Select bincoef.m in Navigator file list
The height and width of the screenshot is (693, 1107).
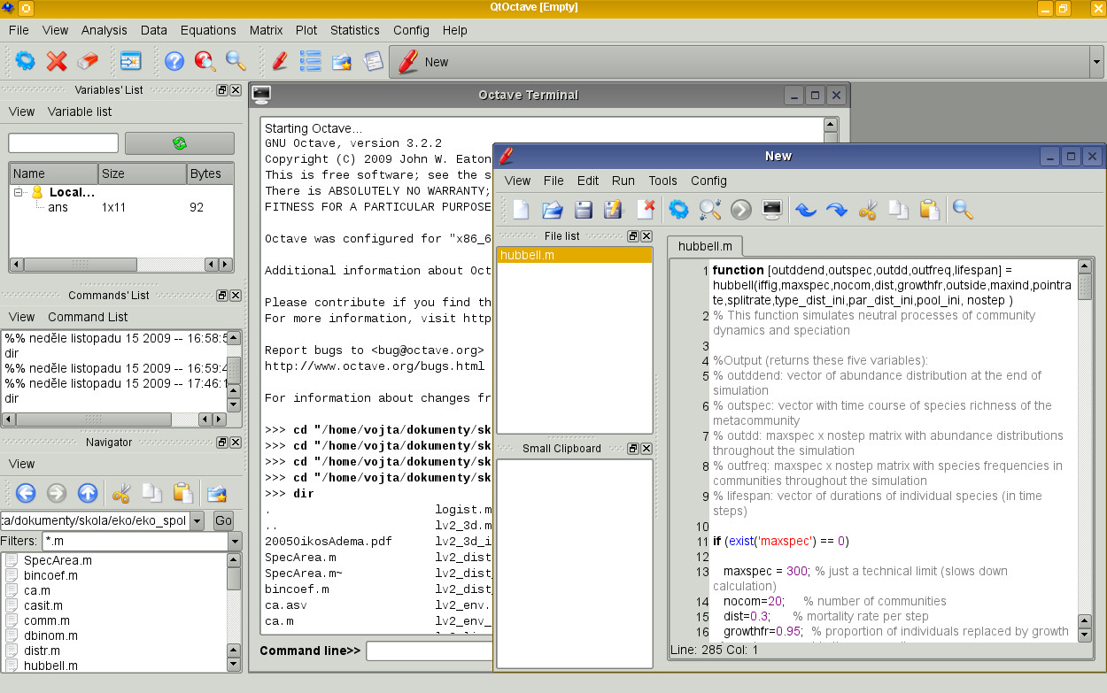click(x=50, y=575)
